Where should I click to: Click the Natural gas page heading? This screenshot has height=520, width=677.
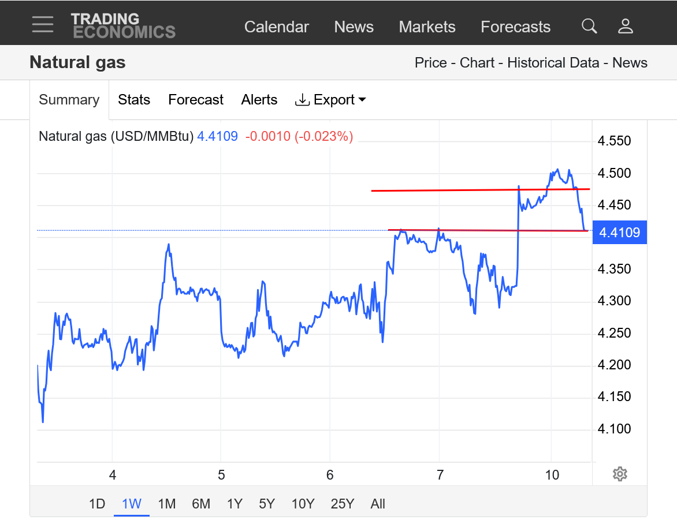tap(77, 62)
